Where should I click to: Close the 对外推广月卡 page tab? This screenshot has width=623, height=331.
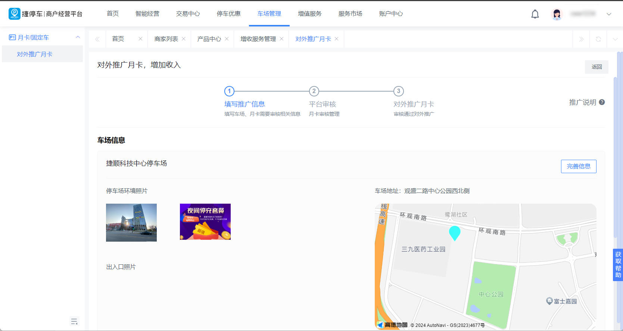pos(336,39)
